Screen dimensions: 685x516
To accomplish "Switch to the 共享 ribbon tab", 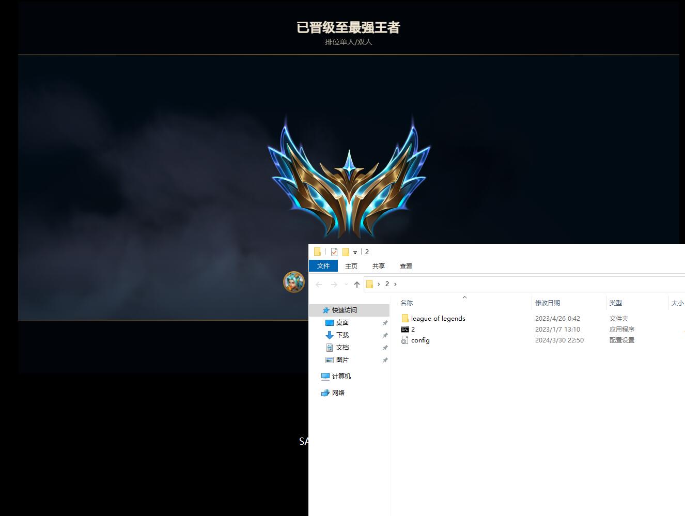I will pos(379,267).
